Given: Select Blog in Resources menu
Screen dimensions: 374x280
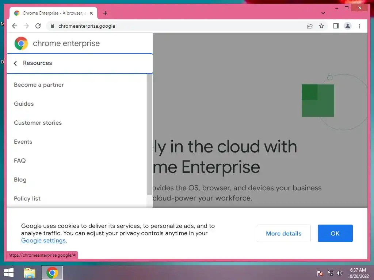Looking at the screenshot, I should click(20, 180).
